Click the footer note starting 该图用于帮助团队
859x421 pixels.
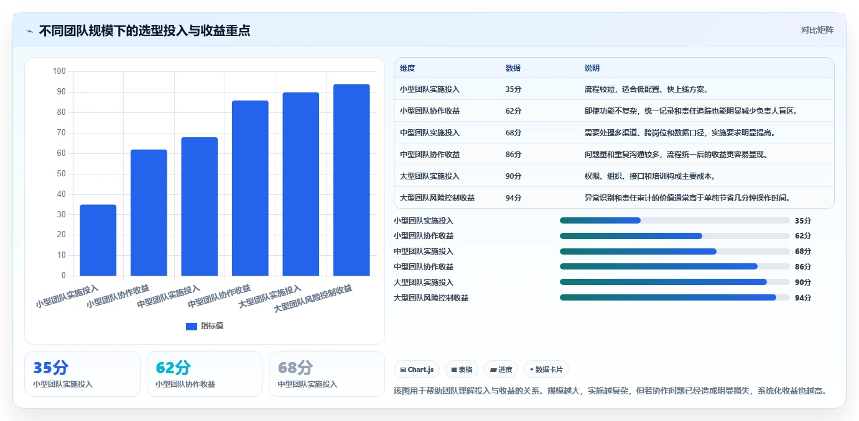click(x=611, y=391)
